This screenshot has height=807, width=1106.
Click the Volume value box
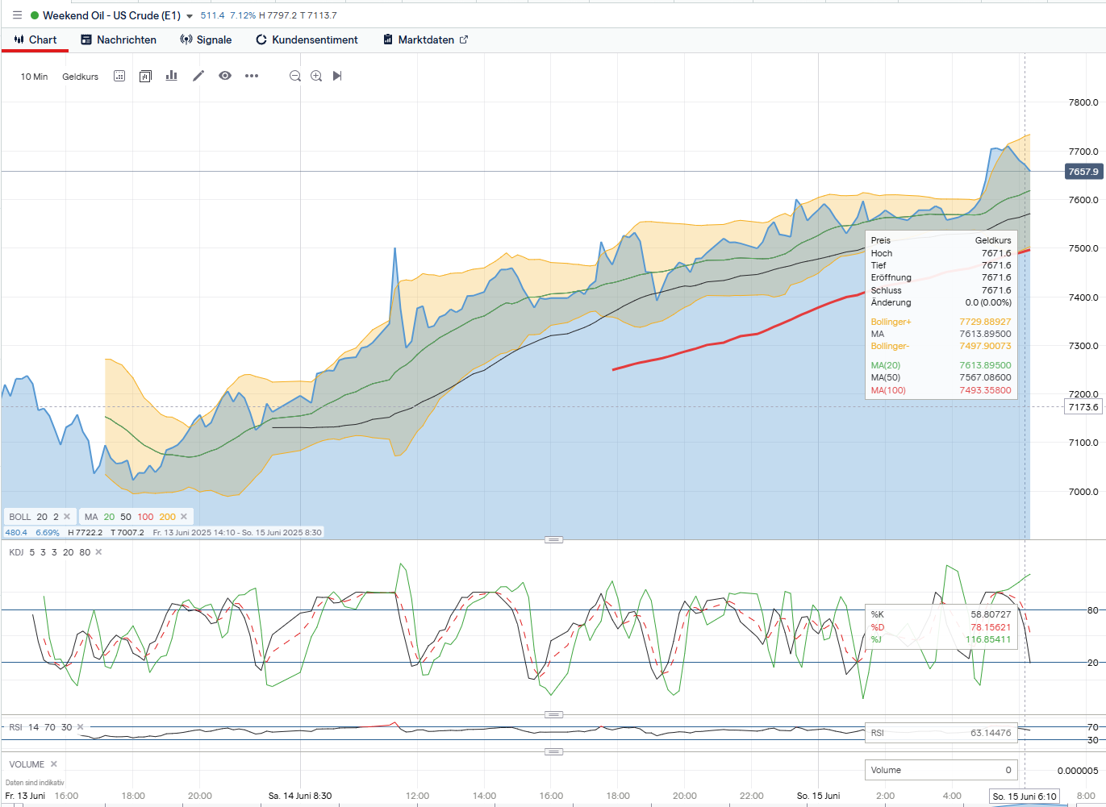click(941, 770)
